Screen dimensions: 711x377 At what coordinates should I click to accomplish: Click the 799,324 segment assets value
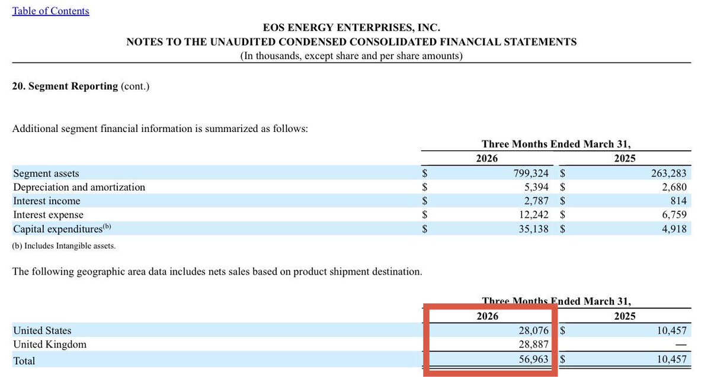tap(531, 173)
